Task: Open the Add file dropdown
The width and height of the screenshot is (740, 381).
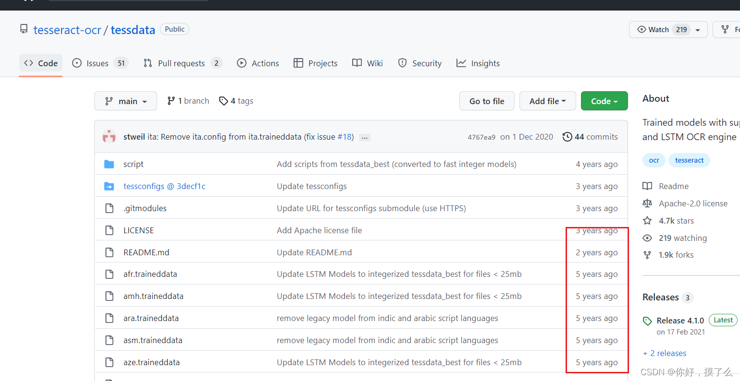Action: click(x=548, y=101)
